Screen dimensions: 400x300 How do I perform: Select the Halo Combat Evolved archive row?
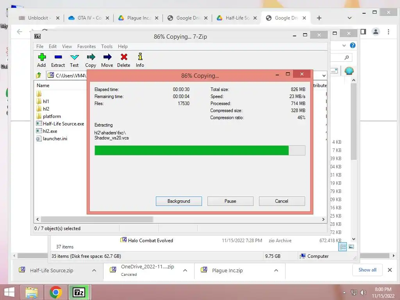coord(231,240)
